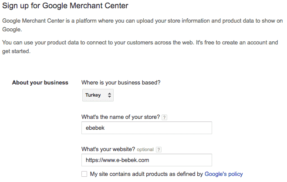Screen dimensions: 287x182
Task: Click the question mark icon next to website label
Action: tap(159, 150)
